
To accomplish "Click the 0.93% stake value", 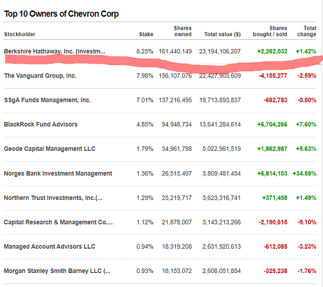I will 145,271.
